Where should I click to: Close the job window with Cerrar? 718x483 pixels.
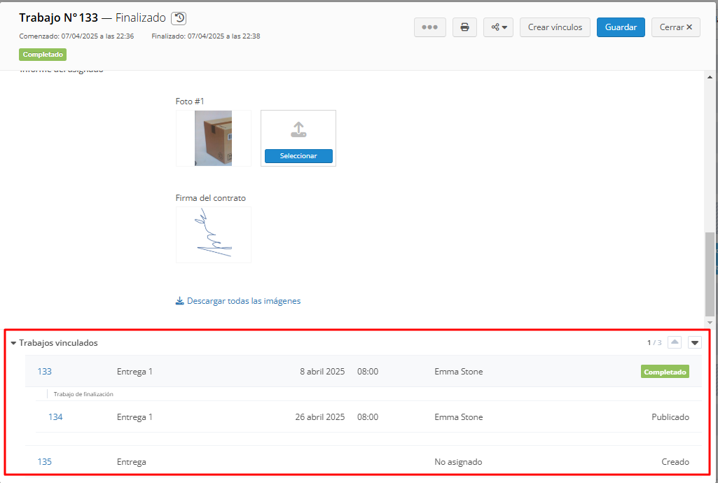[676, 27]
